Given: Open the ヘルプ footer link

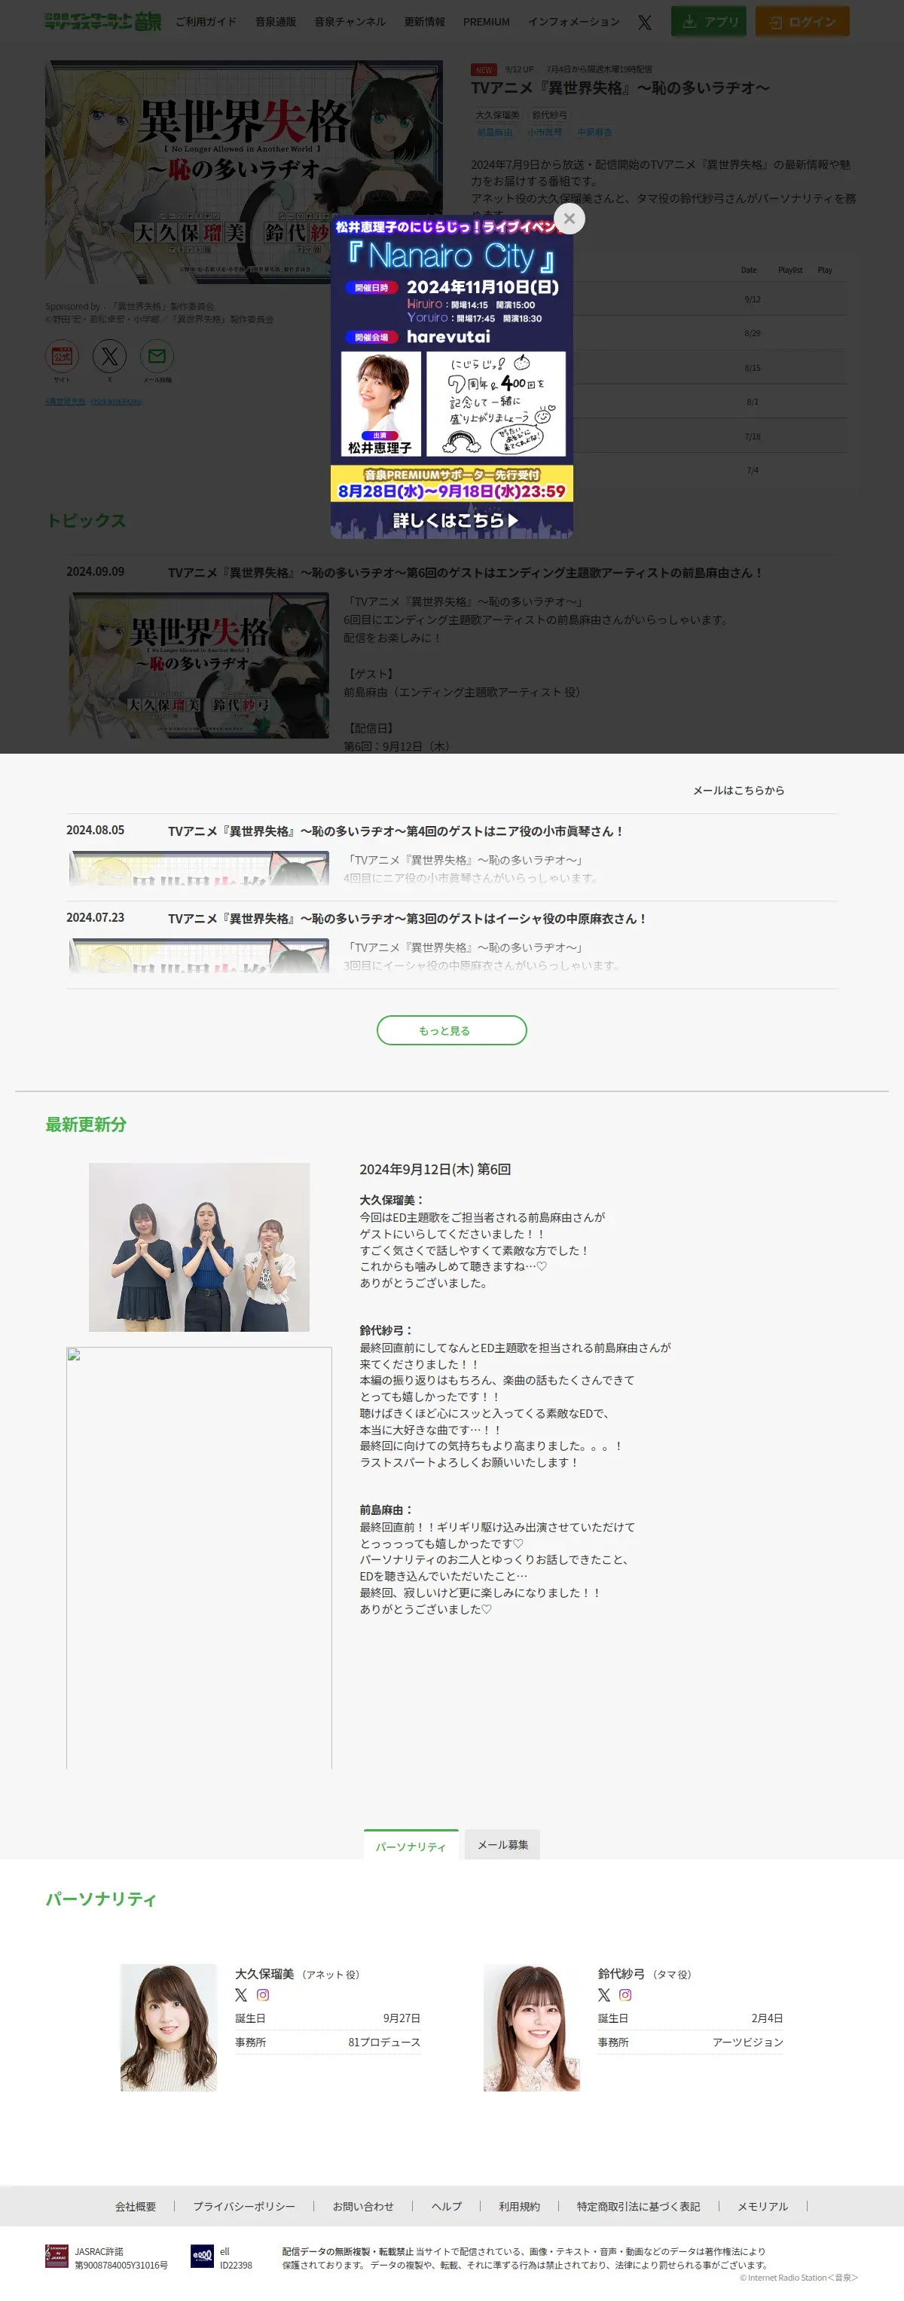Looking at the screenshot, I should [446, 2206].
